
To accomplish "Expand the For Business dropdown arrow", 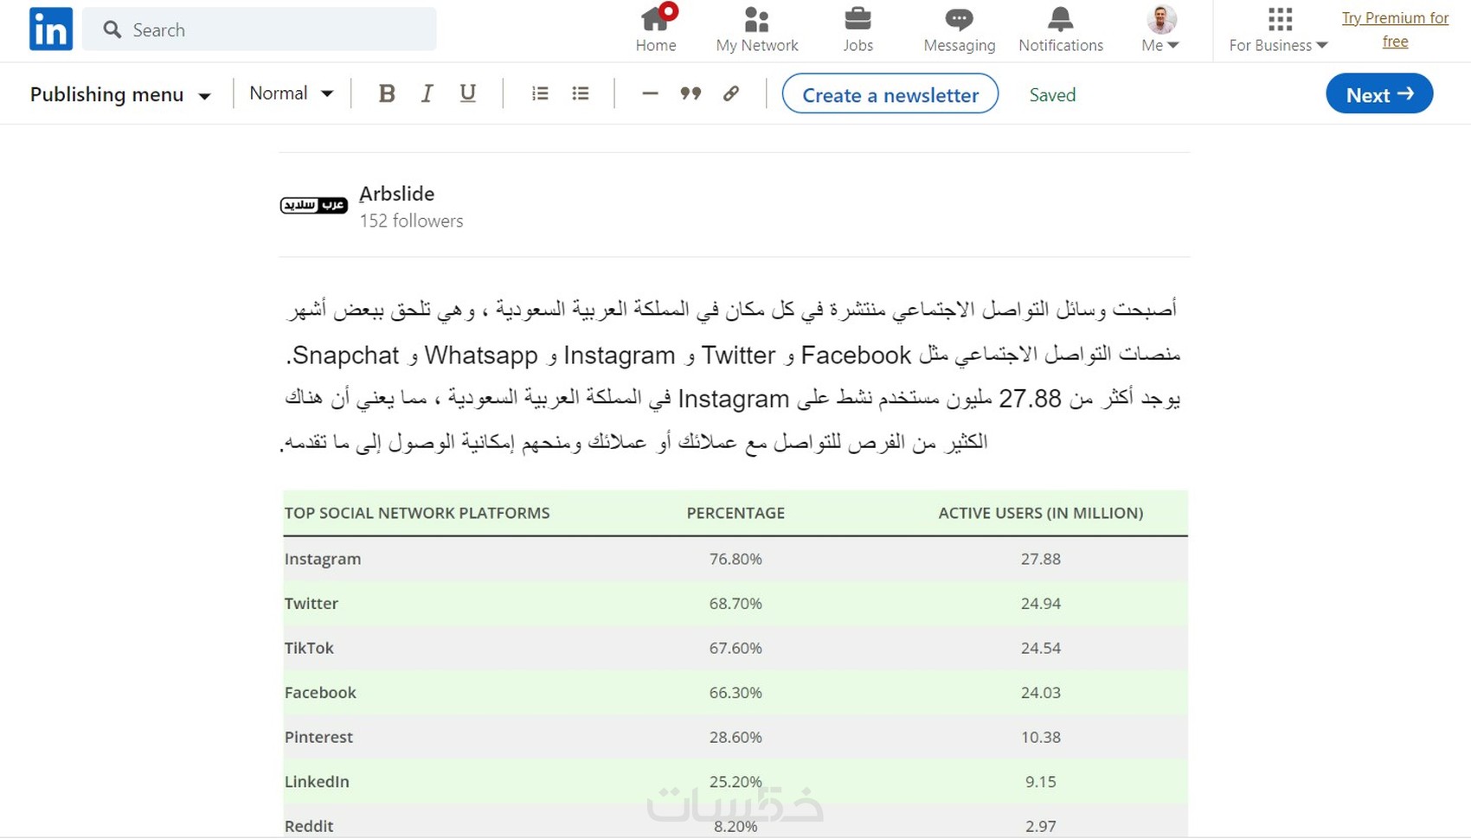I will [x=1321, y=46].
